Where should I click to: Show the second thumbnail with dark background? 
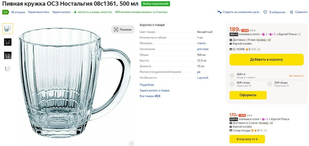pyautogui.click(x=8, y=42)
